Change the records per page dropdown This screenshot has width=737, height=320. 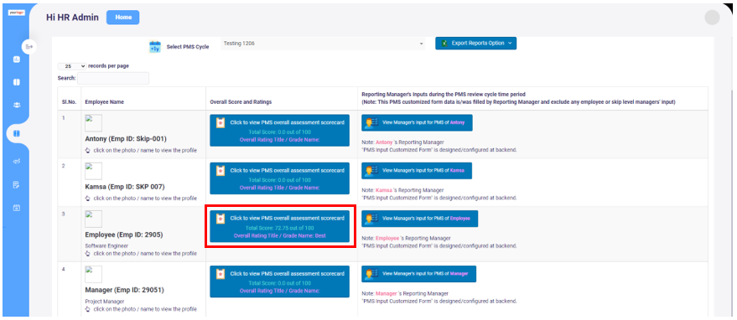[x=72, y=66]
